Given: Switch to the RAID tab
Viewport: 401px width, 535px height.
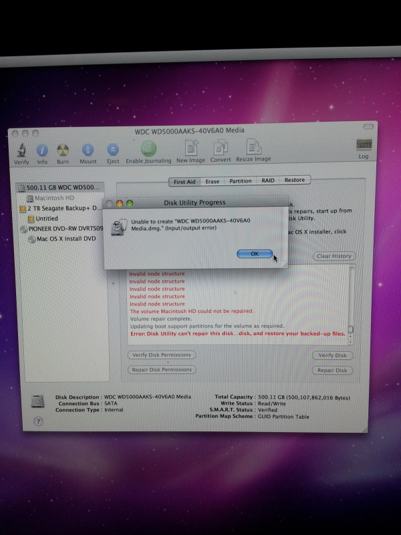Looking at the screenshot, I should pos(268,181).
